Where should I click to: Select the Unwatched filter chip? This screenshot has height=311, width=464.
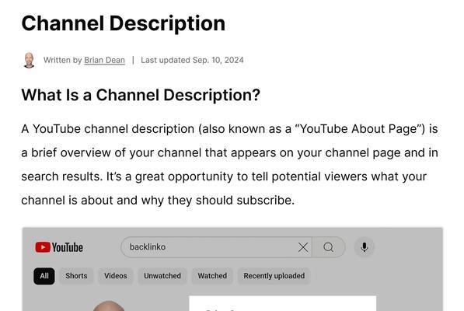pyautogui.click(x=162, y=276)
